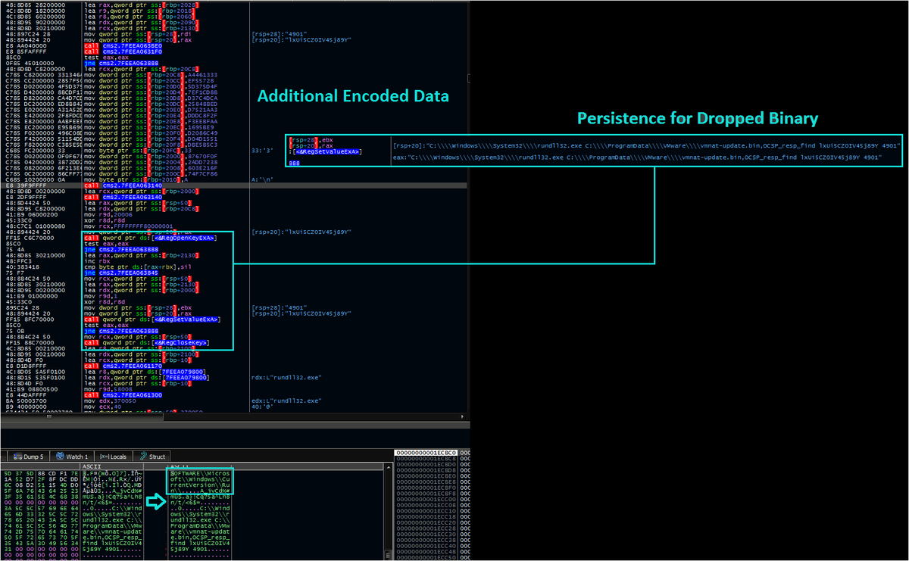Click stack row 000000000001ECC50

(426, 557)
